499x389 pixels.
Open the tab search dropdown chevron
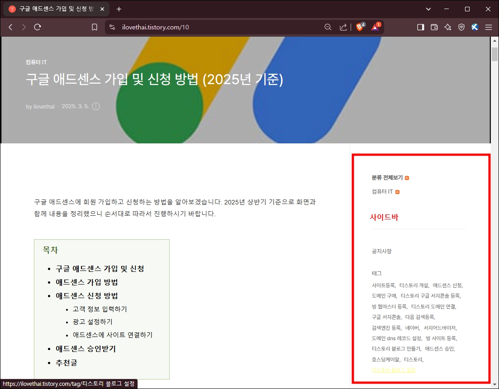point(428,9)
